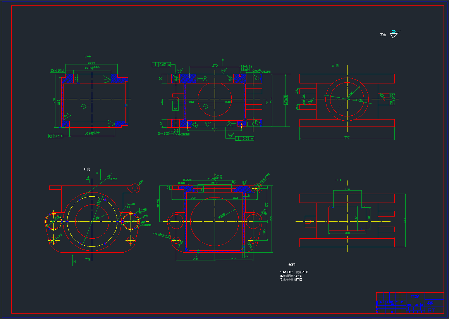Select the ø258 bore dimension in A-A view

(x=222, y=216)
